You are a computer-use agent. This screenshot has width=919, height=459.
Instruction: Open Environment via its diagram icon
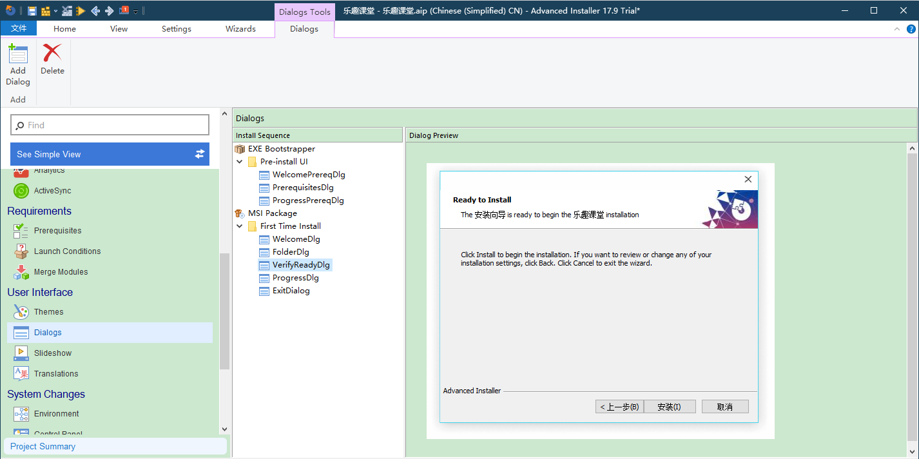21,414
